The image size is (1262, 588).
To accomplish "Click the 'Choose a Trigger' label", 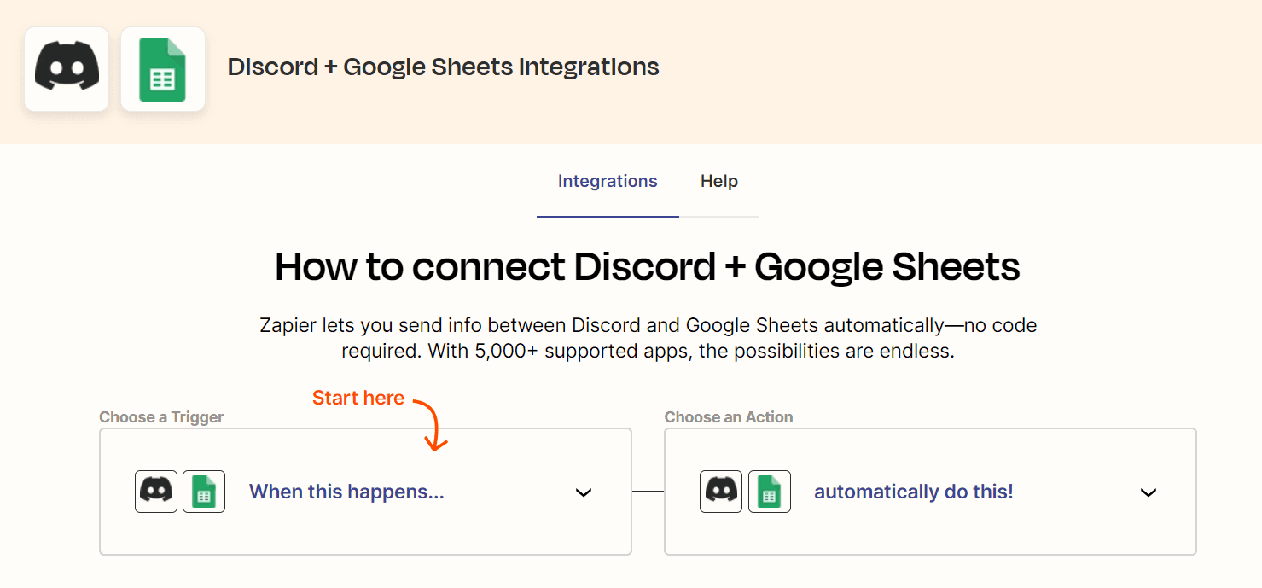I will point(161,417).
